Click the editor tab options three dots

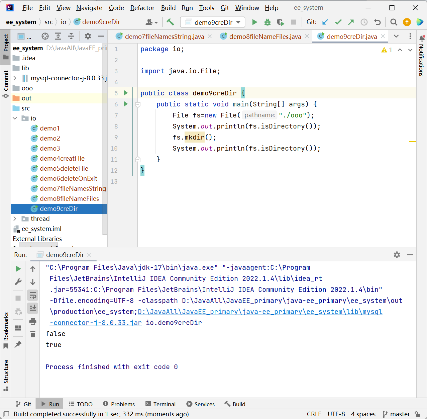[410, 36]
